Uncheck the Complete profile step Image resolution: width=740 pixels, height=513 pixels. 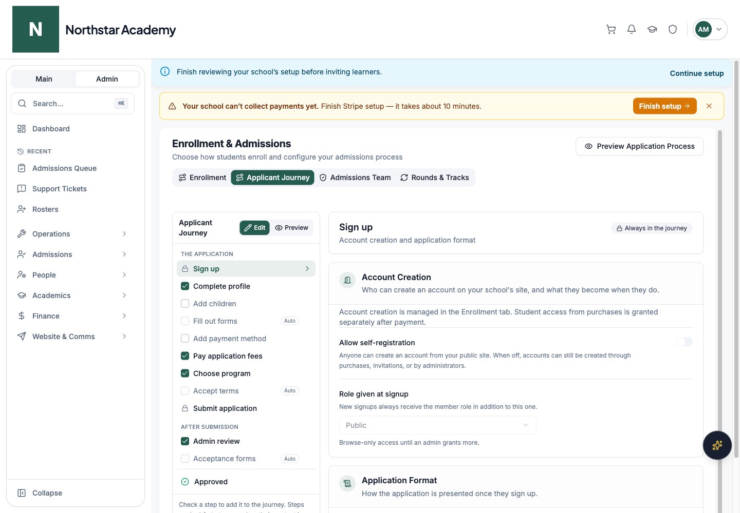(185, 286)
